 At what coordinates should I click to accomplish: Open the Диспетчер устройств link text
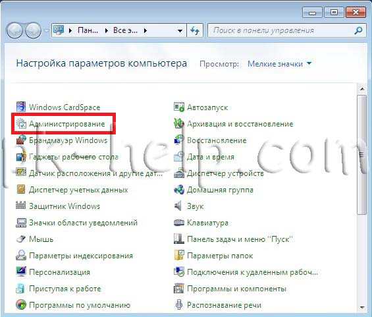[x=225, y=173]
